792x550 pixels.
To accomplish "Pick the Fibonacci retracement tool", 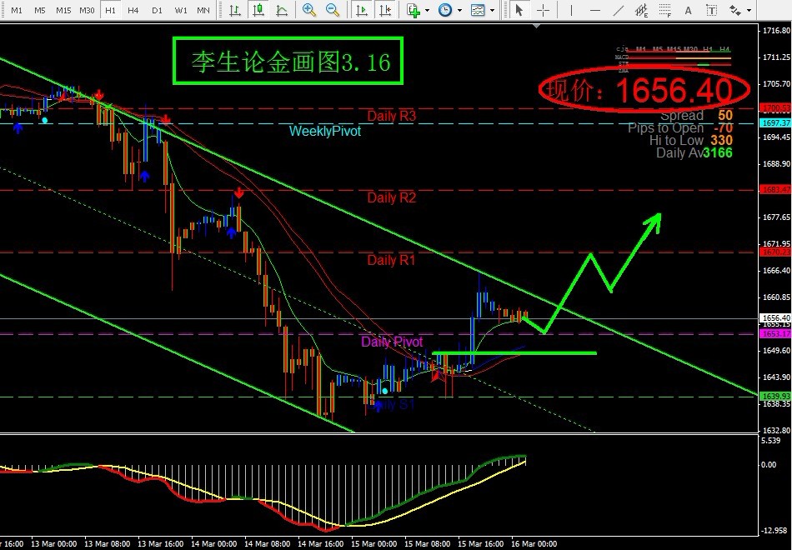I will point(664,11).
